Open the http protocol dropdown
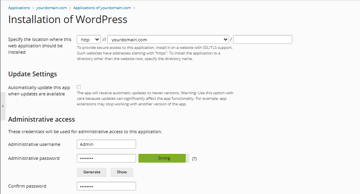The width and height of the screenshot is (360, 194). tap(89, 39)
